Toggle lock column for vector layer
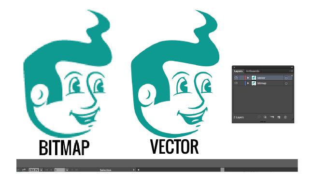The image size is (314, 174). click(242, 78)
